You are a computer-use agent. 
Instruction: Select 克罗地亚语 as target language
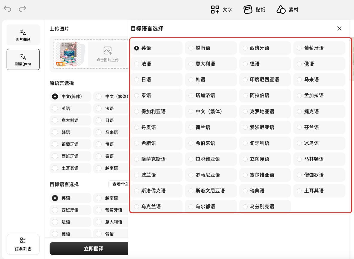pos(265,111)
